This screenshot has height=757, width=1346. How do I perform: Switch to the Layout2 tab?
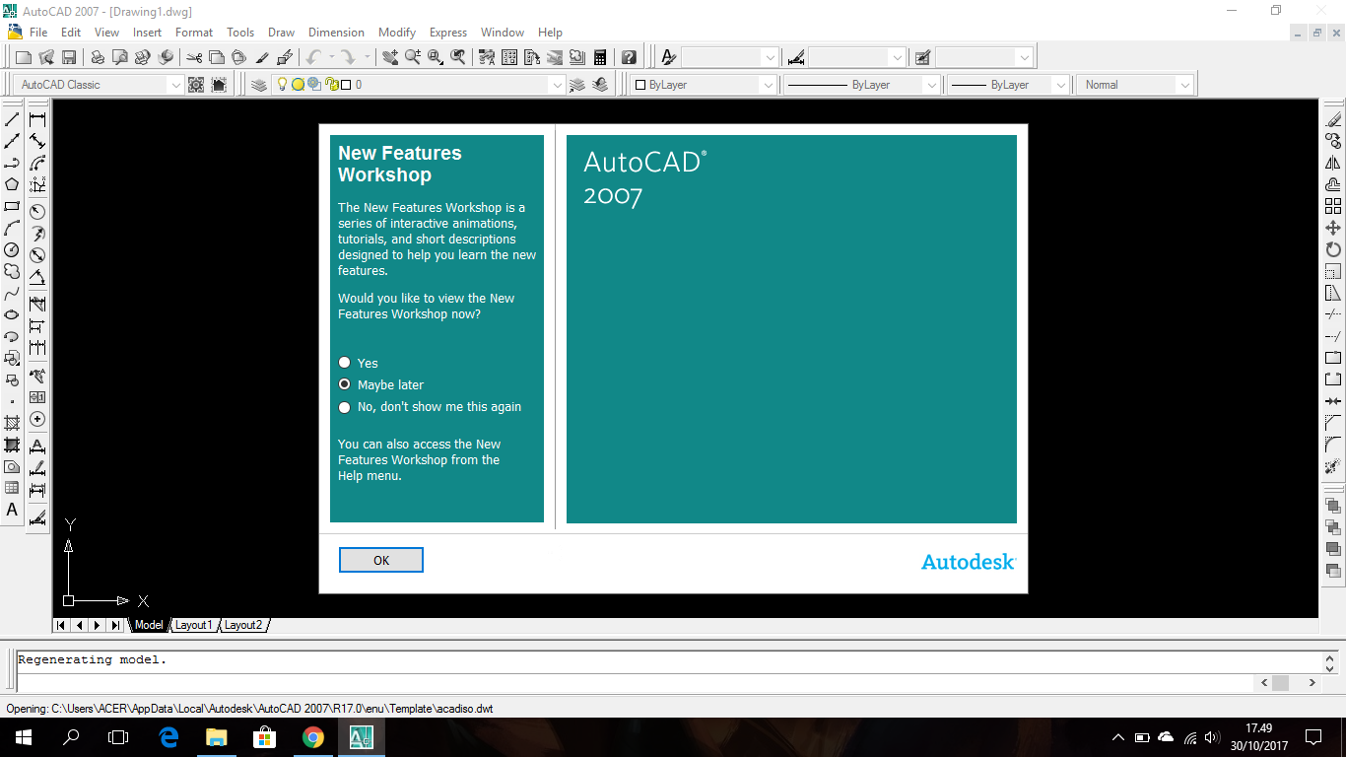click(x=243, y=625)
